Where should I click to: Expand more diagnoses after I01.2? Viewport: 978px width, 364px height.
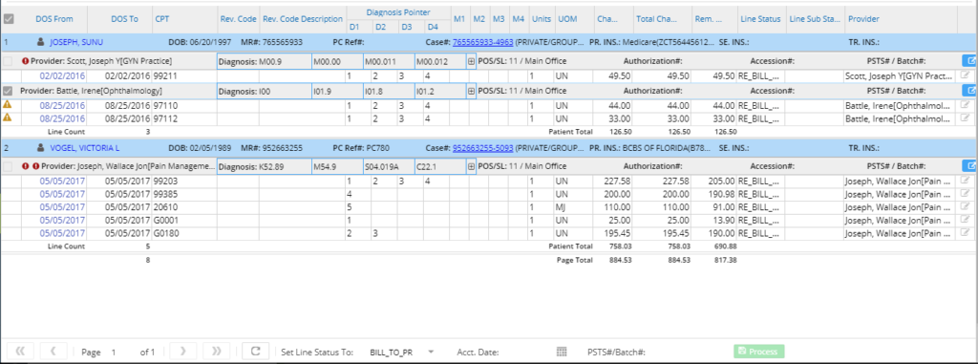tap(471, 91)
